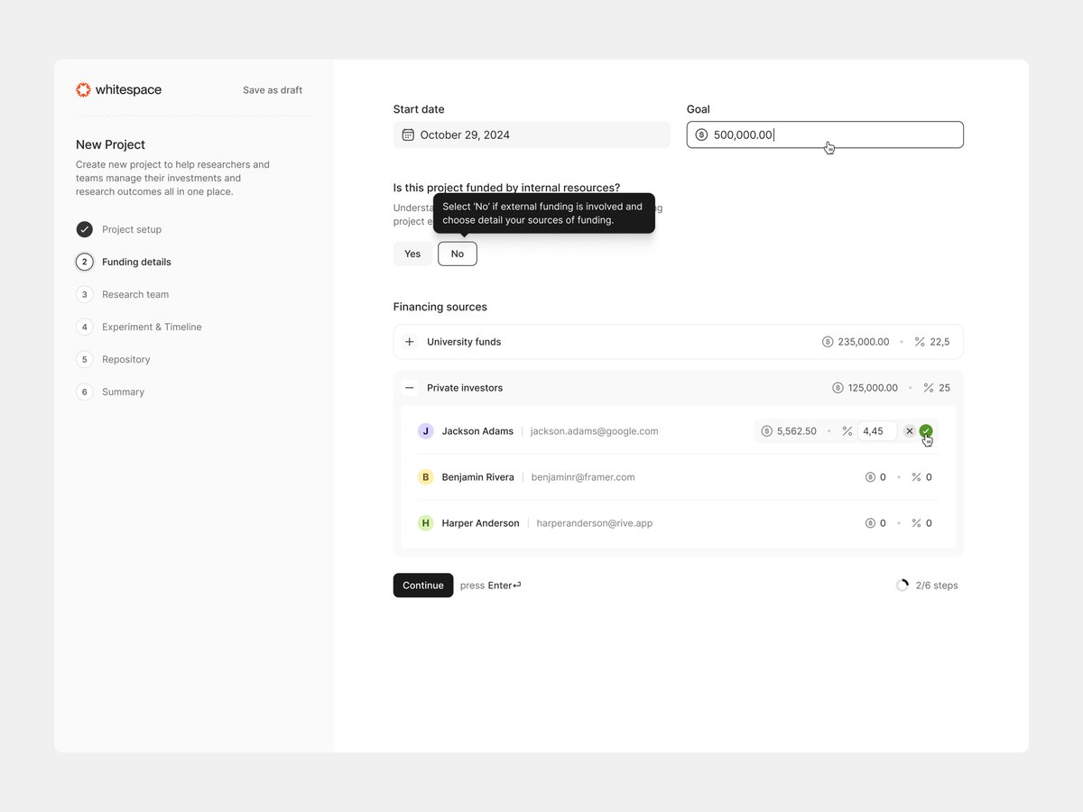Viewport: 1083px width, 812px height.
Task: Click the dollar icon in Goal field
Action: (701, 134)
